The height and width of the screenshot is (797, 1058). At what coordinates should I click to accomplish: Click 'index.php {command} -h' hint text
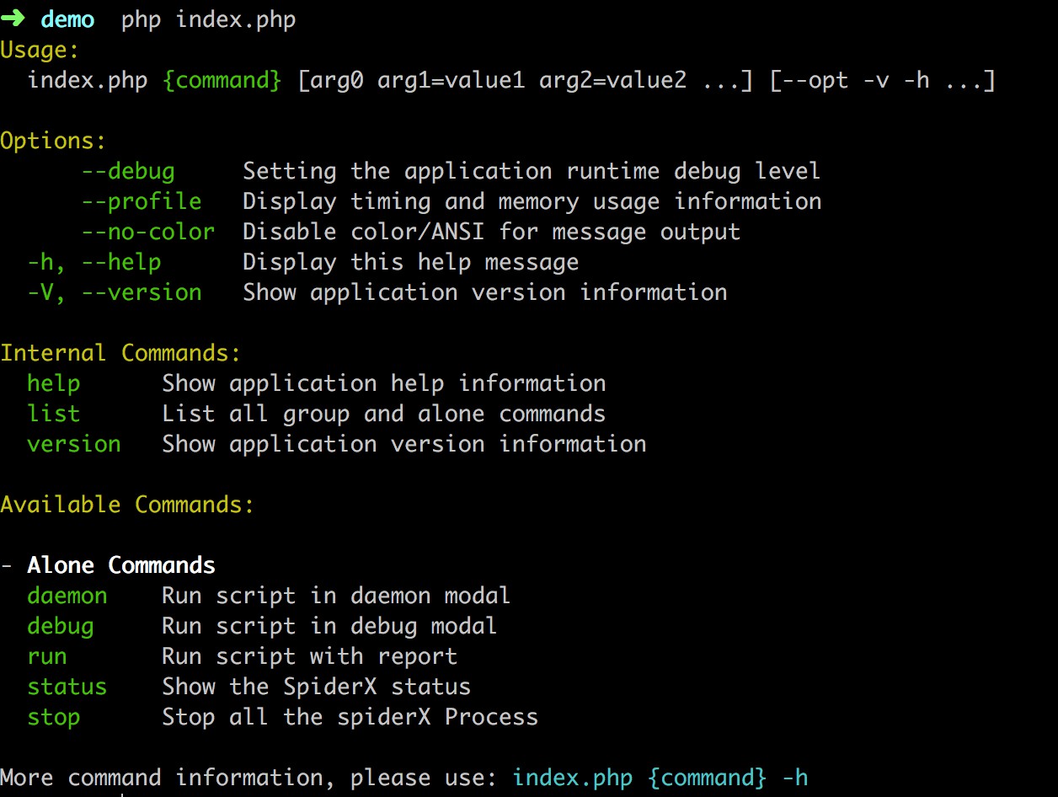[x=660, y=778]
